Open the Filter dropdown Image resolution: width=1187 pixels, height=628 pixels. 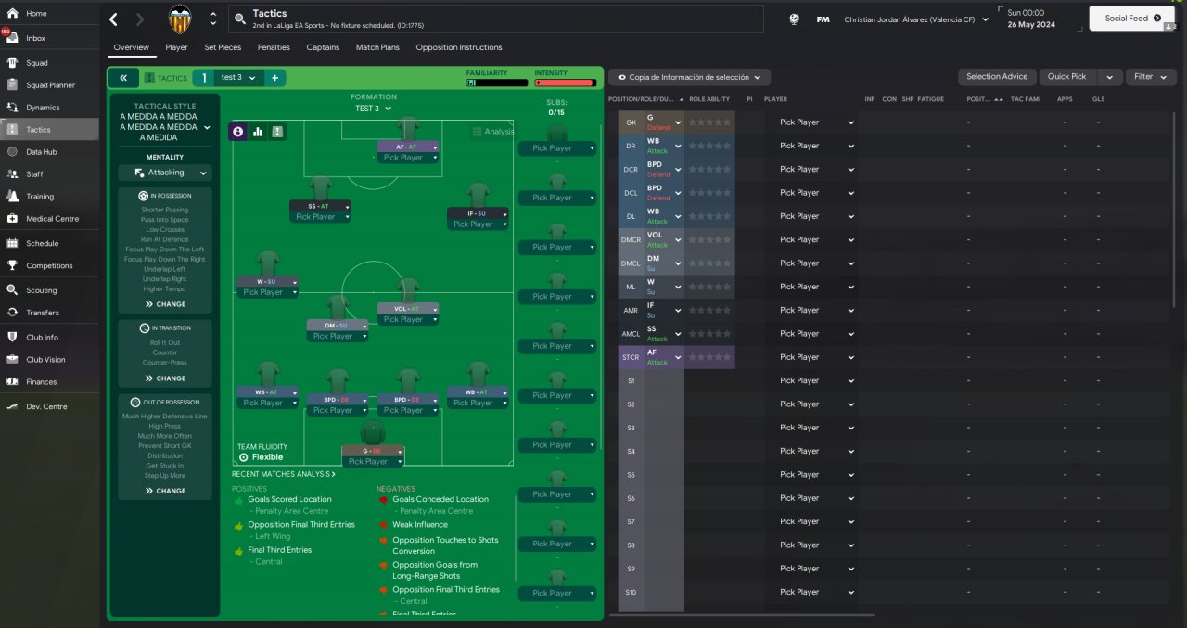point(1153,77)
